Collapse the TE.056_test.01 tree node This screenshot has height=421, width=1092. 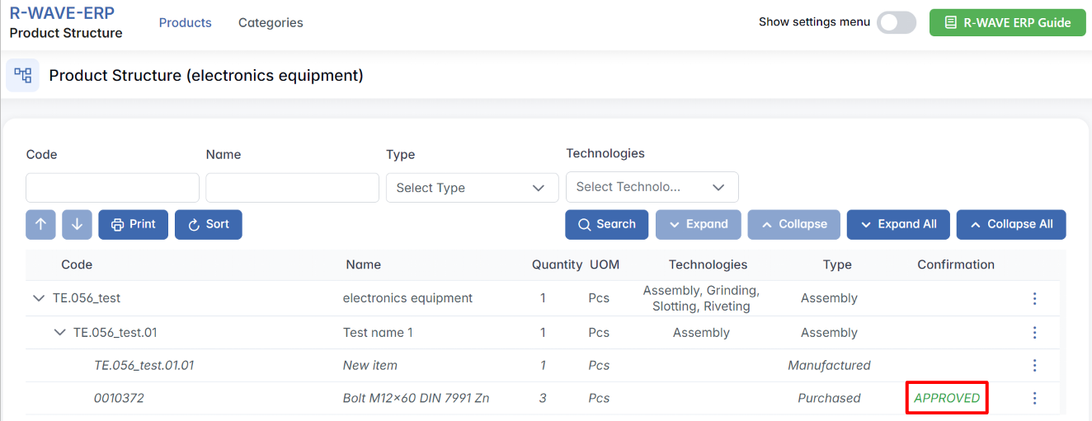59,333
